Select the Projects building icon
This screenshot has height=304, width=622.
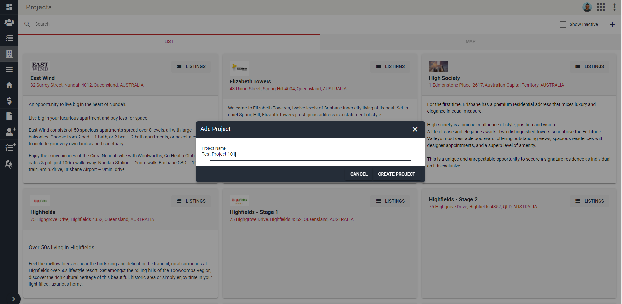9,53
